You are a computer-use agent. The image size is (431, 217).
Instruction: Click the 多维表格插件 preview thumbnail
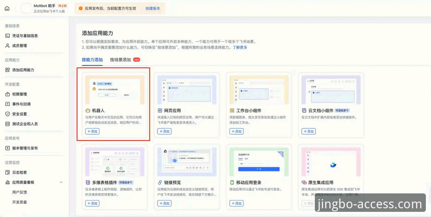[x=115, y=162]
